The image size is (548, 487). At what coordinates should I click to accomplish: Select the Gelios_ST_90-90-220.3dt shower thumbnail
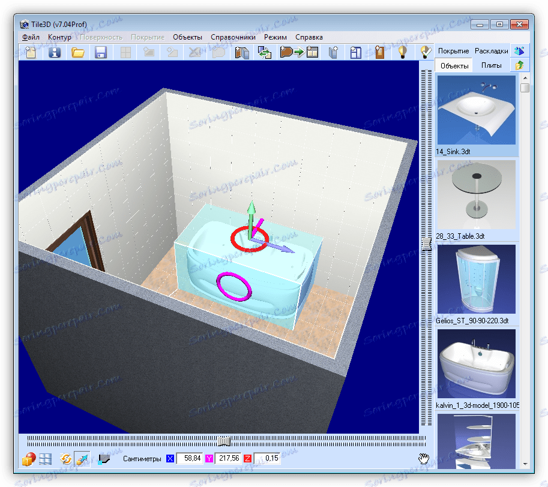(x=477, y=279)
